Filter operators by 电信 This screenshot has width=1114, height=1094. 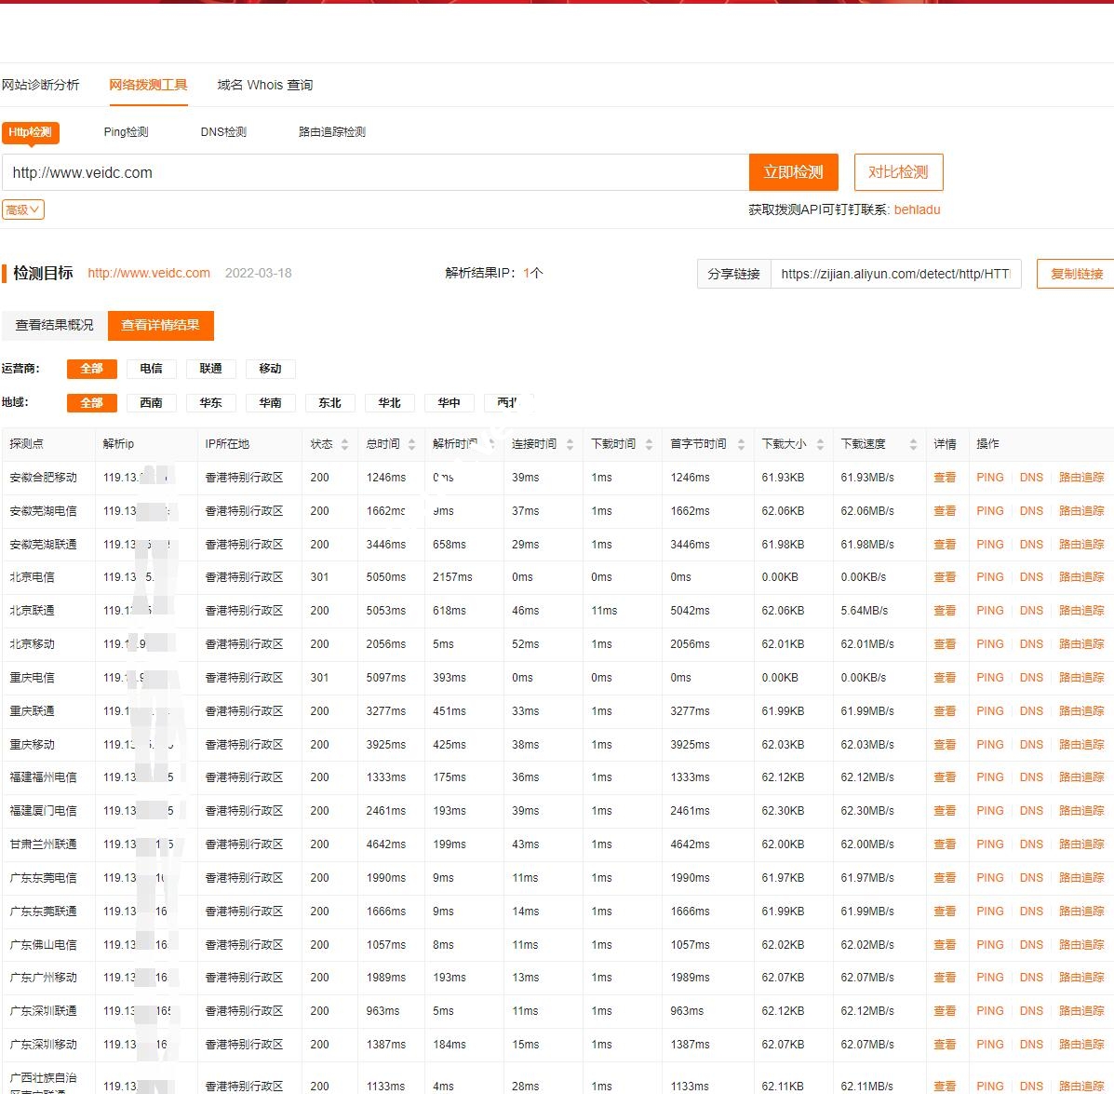[x=151, y=369]
